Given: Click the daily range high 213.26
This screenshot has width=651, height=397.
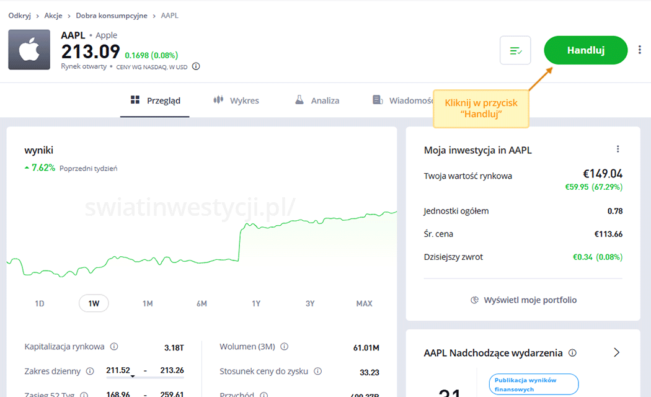Looking at the screenshot, I should [x=172, y=370].
